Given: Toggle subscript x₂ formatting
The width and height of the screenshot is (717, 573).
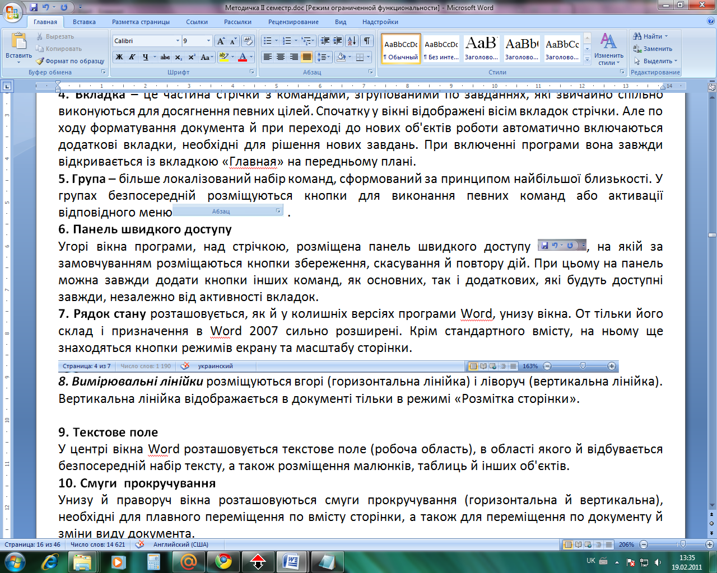Looking at the screenshot, I should tap(178, 57).
